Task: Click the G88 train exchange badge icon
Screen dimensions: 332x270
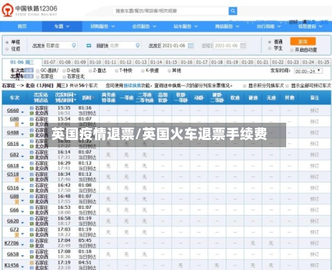Action: 17,202
